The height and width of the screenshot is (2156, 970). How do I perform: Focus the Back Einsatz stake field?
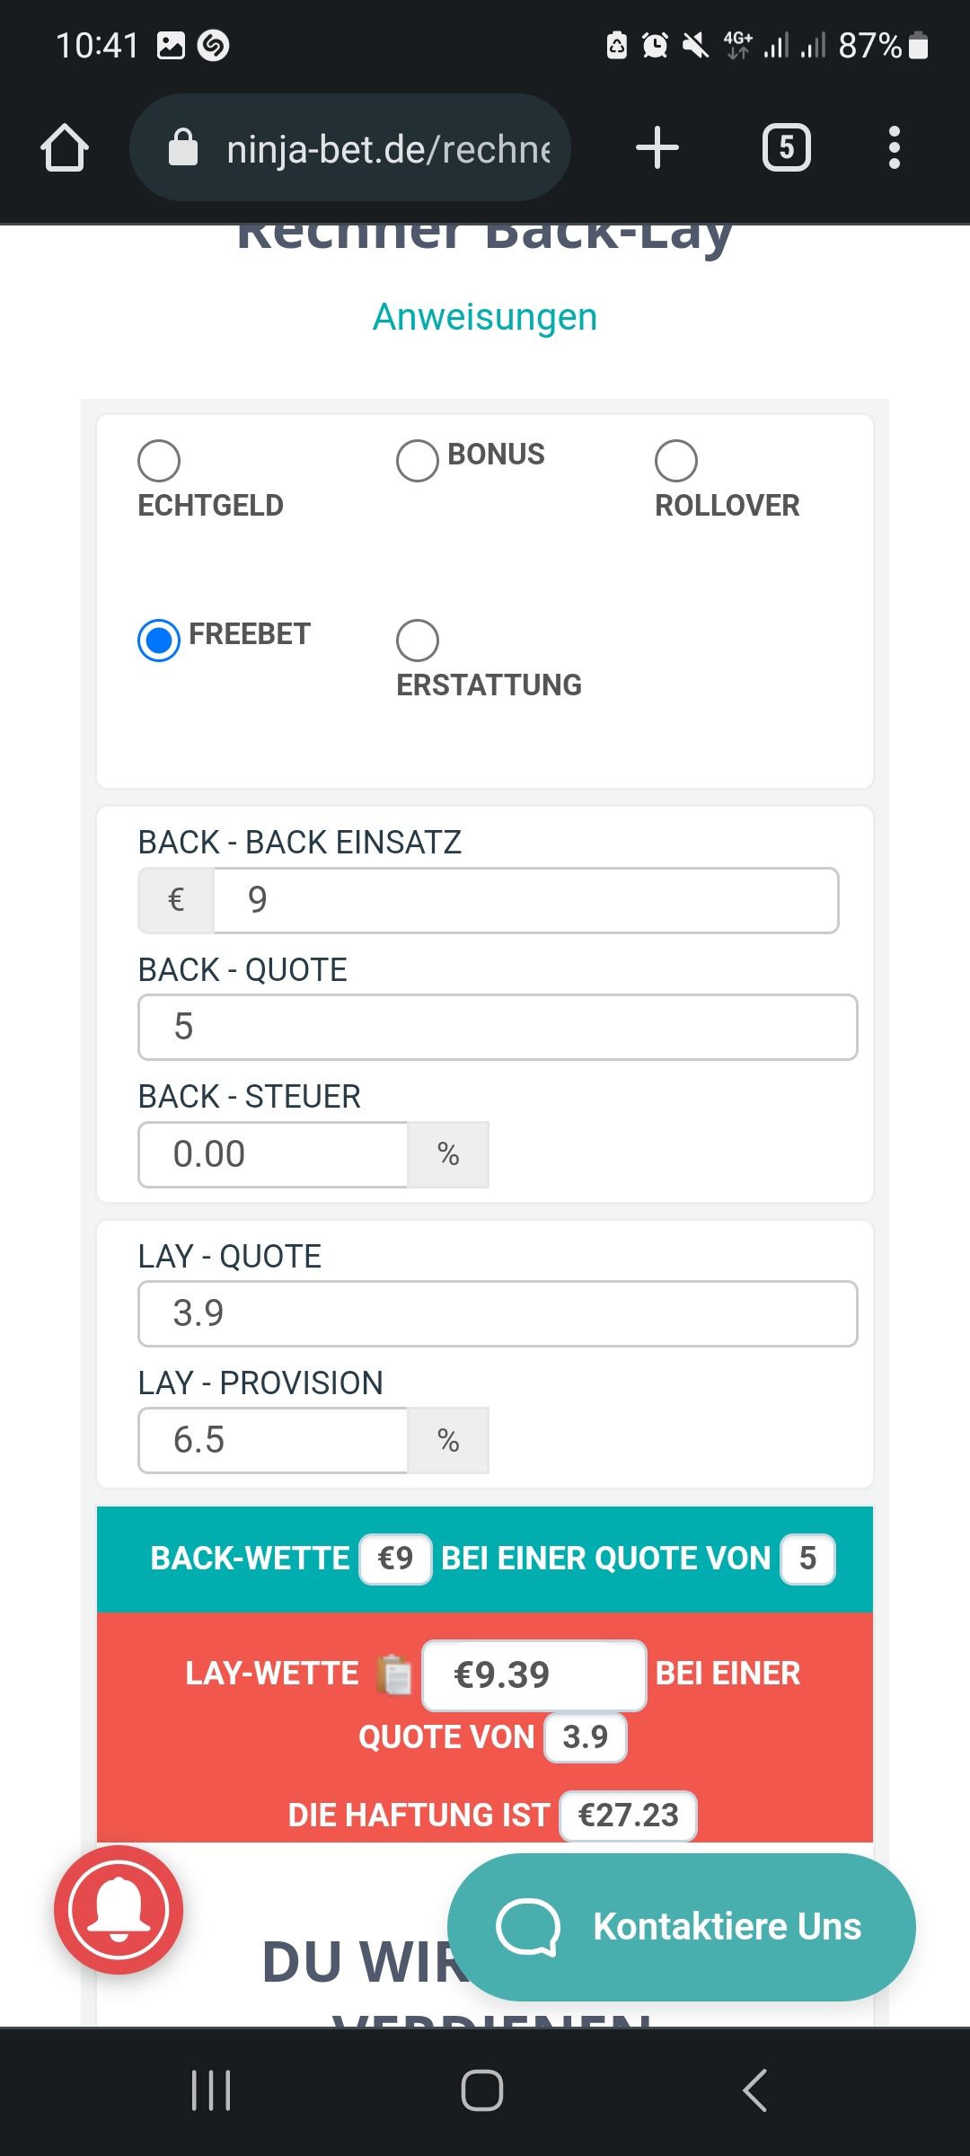(525, 900)
